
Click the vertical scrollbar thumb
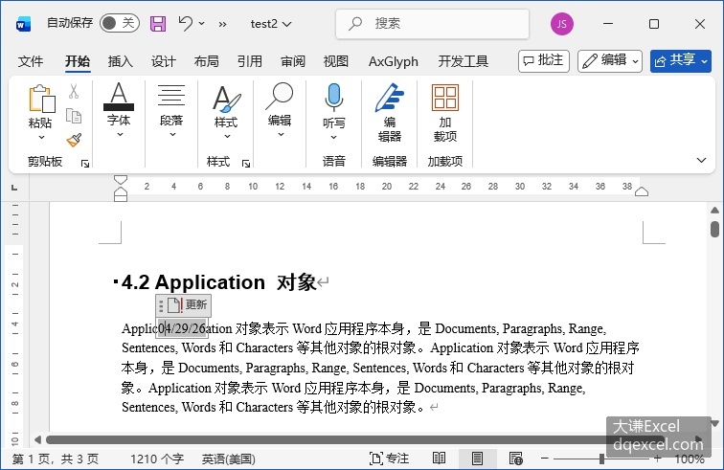[x=714, y=230]
